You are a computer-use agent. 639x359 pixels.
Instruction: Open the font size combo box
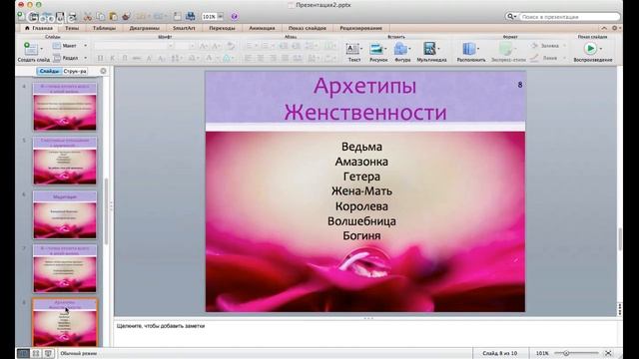tap(186, 46)
